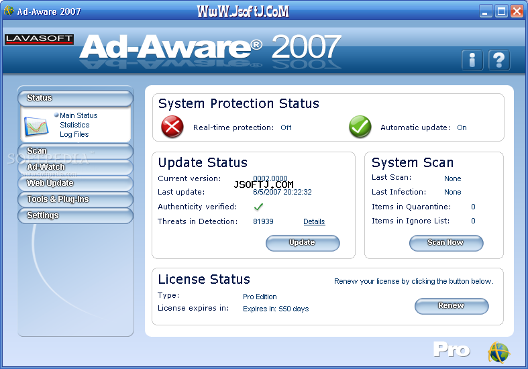The height and width of the screenshot is (369, 528).
Task: Click the Update button
Action: pos(303,243)
